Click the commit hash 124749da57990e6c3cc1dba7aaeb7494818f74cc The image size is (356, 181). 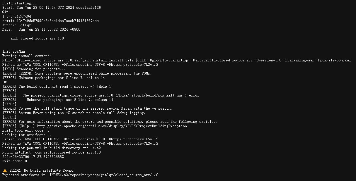(x=57, y=21)
